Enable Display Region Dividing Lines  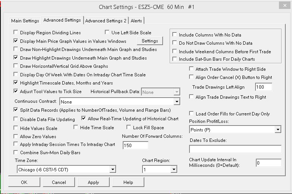(16, 32)
